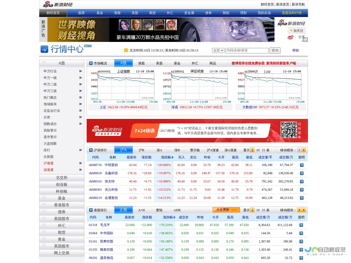This screenshot has height=263, width=351.
Task: Expand 申万行业 submenu arrow
Action: coord(80,71)
